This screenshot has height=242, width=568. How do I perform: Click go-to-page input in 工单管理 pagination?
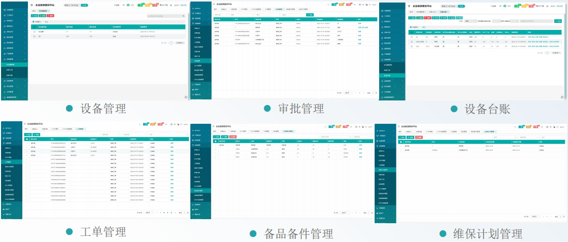click(x=184, y=212)
